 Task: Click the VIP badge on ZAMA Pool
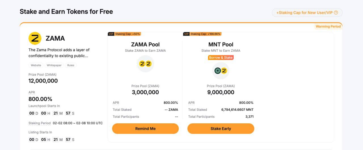coord(111,34)
